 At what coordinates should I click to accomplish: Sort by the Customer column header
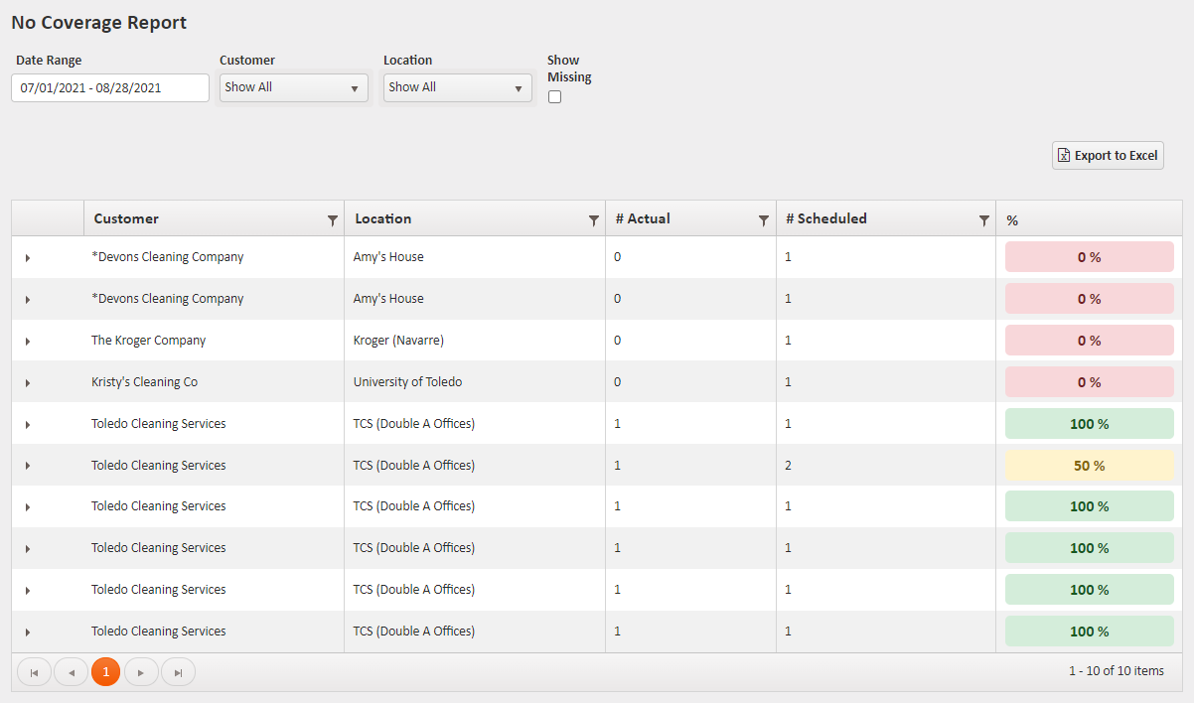coord(126,219)
